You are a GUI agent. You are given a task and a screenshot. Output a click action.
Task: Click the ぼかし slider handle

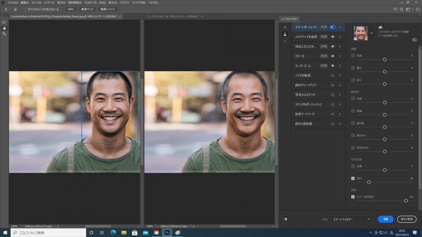[x=369, y=182]
